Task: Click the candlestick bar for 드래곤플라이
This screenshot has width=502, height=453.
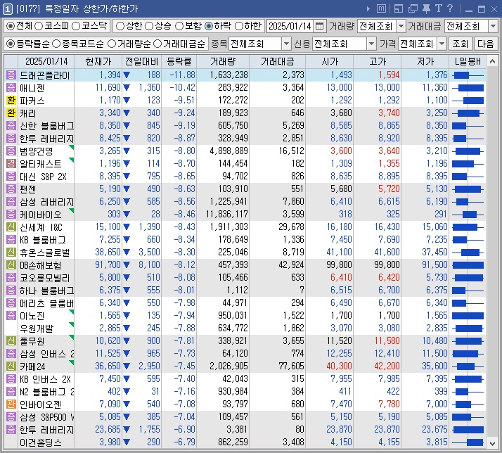Action: [468, 75]
